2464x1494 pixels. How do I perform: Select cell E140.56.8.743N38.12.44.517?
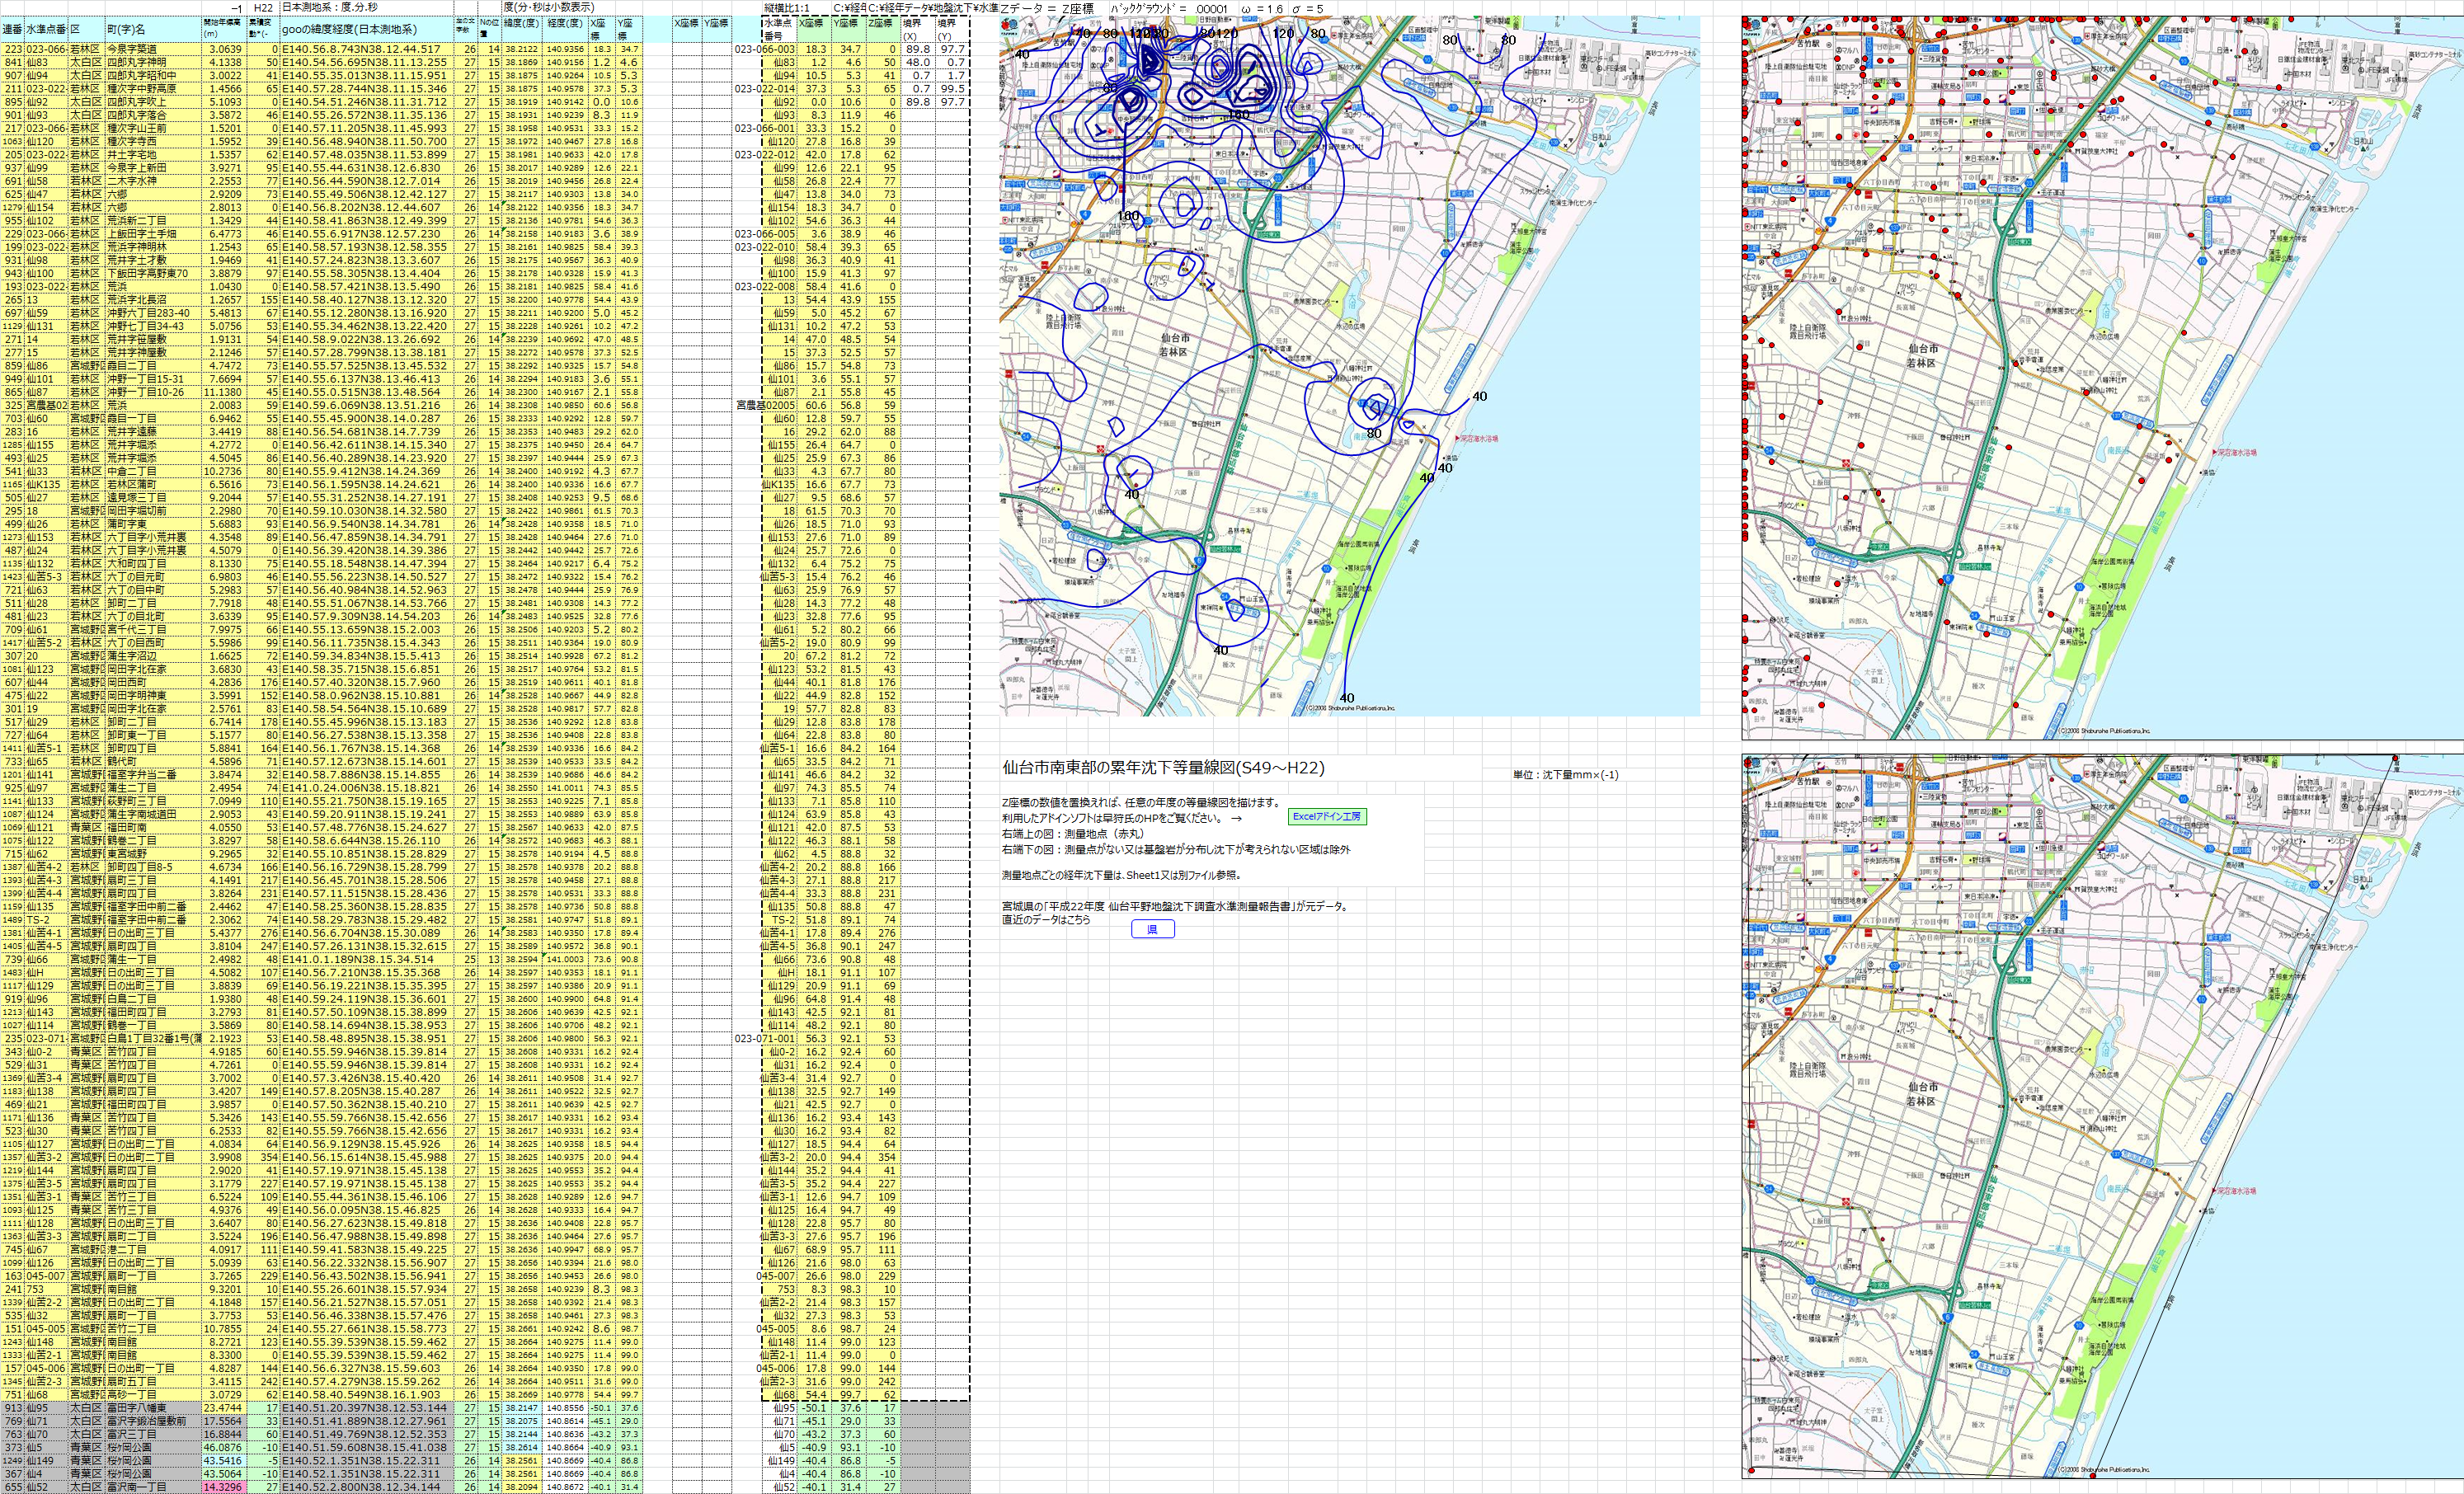[366, 49]
